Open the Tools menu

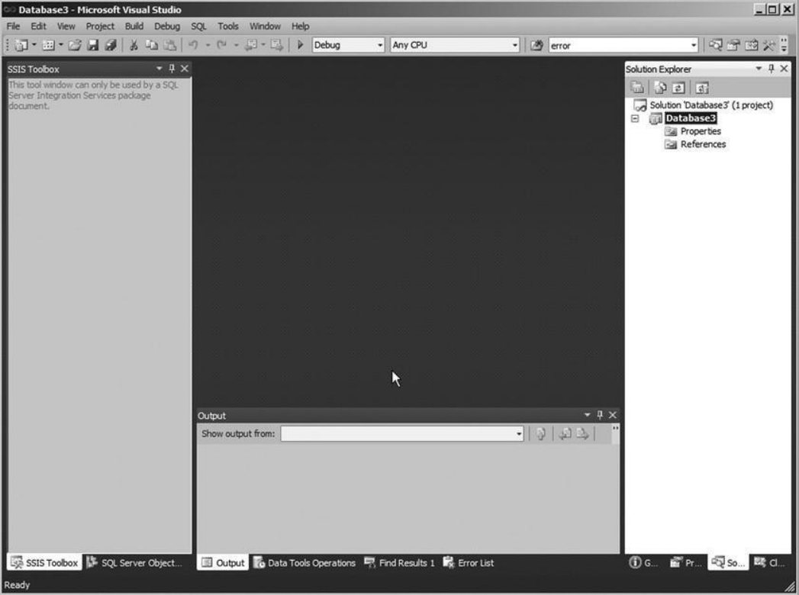227,26
